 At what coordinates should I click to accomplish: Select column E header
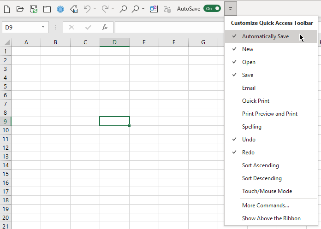pos(144,42)
